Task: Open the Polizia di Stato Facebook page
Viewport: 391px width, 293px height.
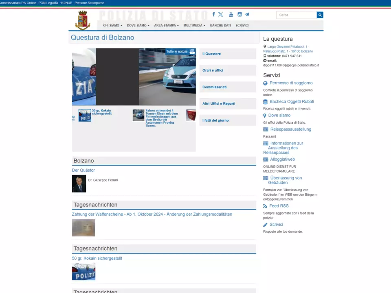Action: (213, 14)
